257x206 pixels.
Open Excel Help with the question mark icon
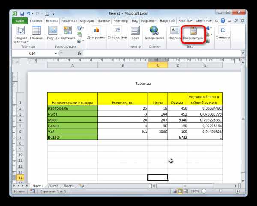click(x=223, y=21)
